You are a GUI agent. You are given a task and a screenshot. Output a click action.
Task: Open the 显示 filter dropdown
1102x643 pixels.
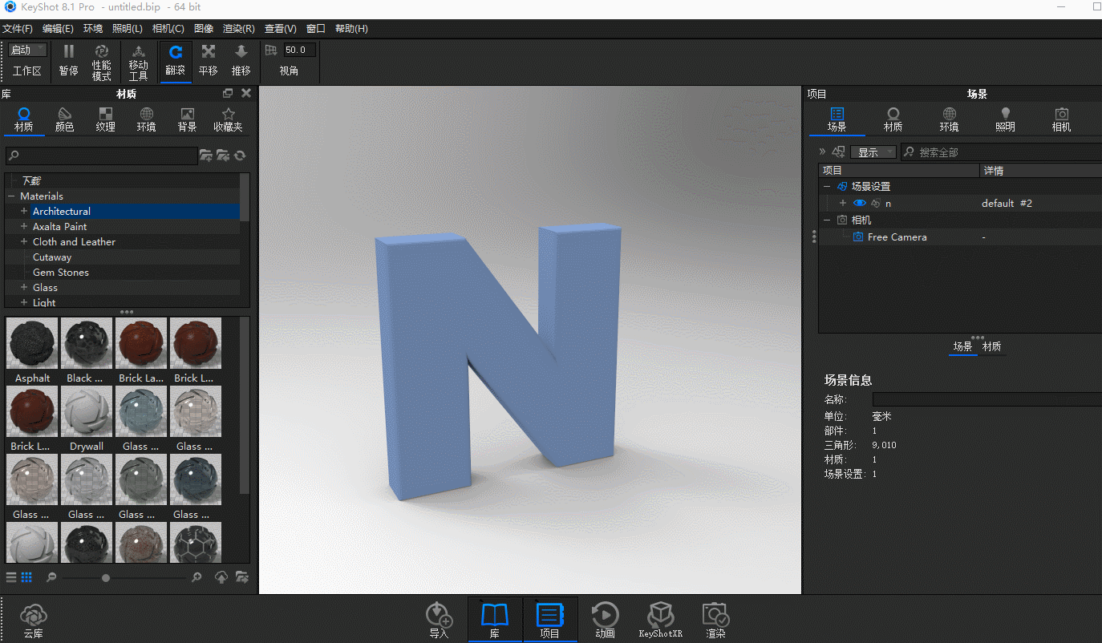873,152
